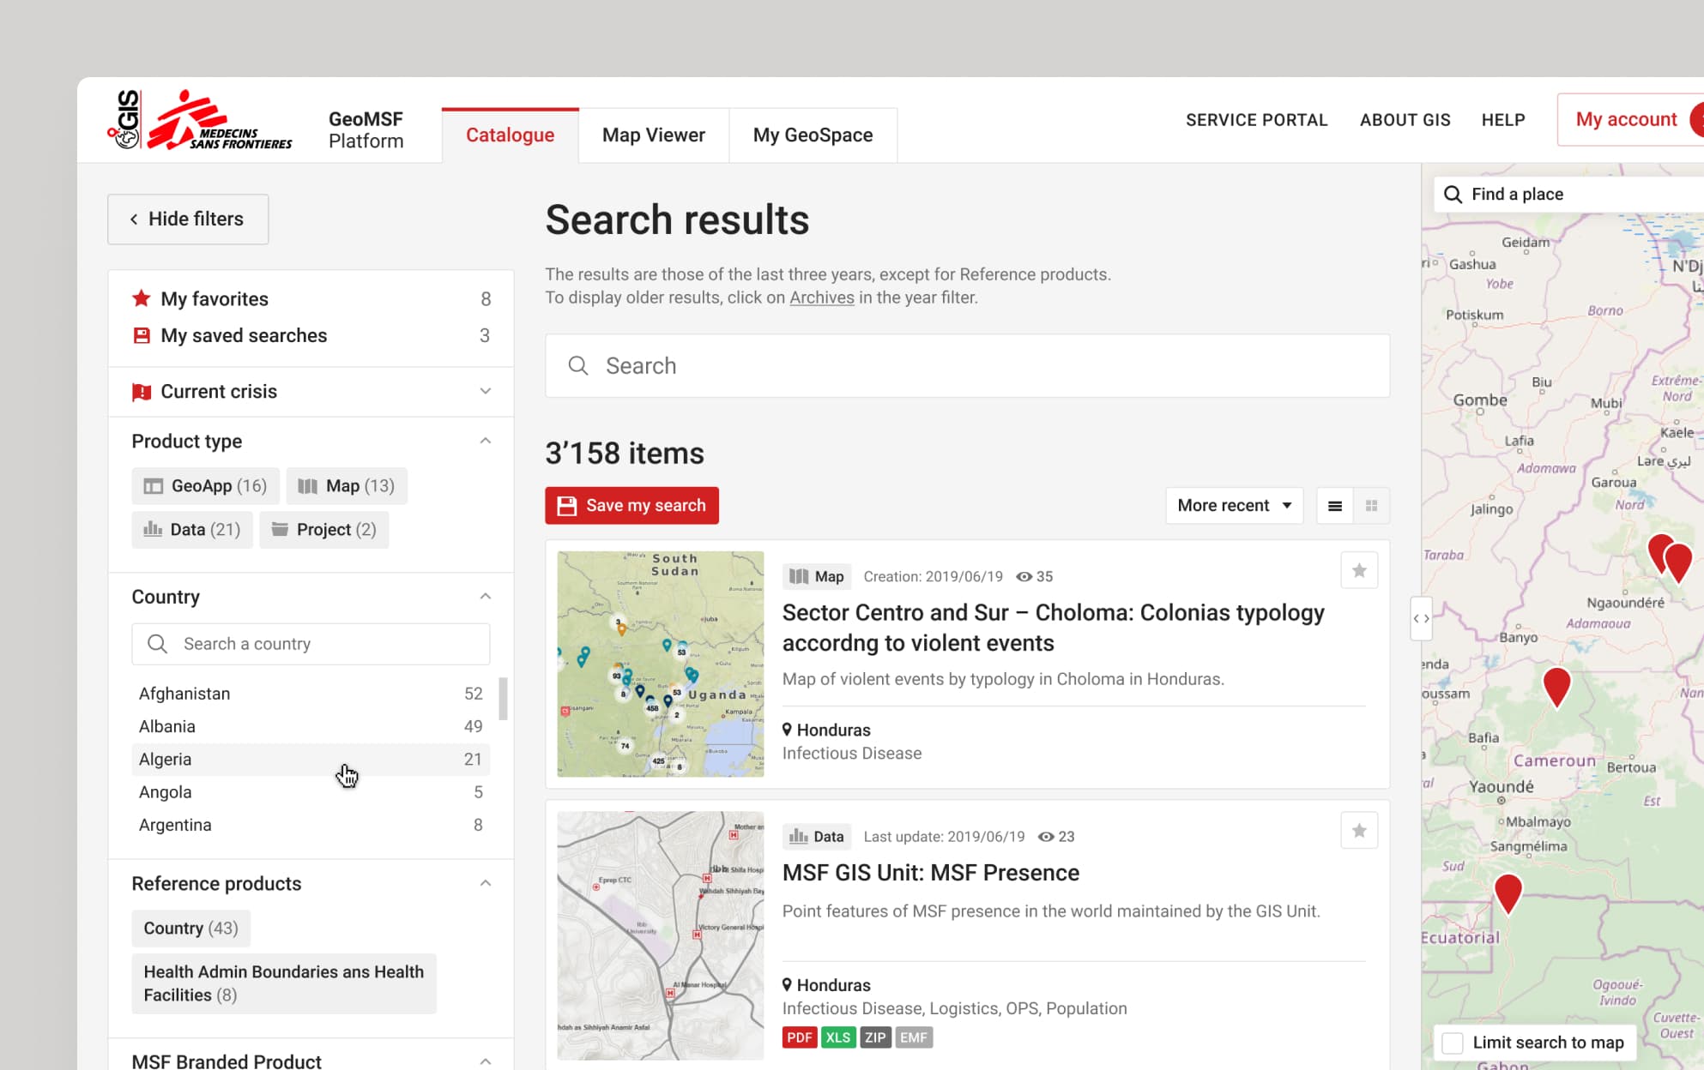Favorite the Sector Centro and Sur map
The height and width of the screenshot is (1070, 1704).
1359,571
